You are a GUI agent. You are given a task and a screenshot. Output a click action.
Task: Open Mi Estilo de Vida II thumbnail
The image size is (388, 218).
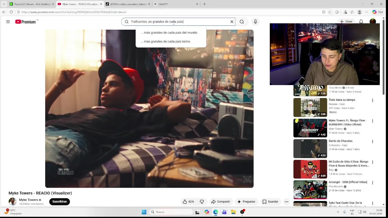310,169
